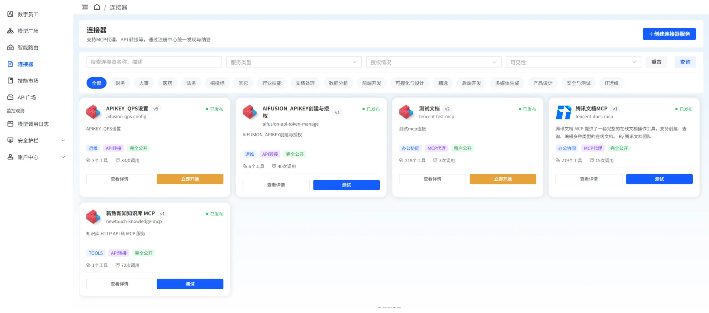
Task: Click the 安全护栏 shield icon
Action: [x=10, y=140]
